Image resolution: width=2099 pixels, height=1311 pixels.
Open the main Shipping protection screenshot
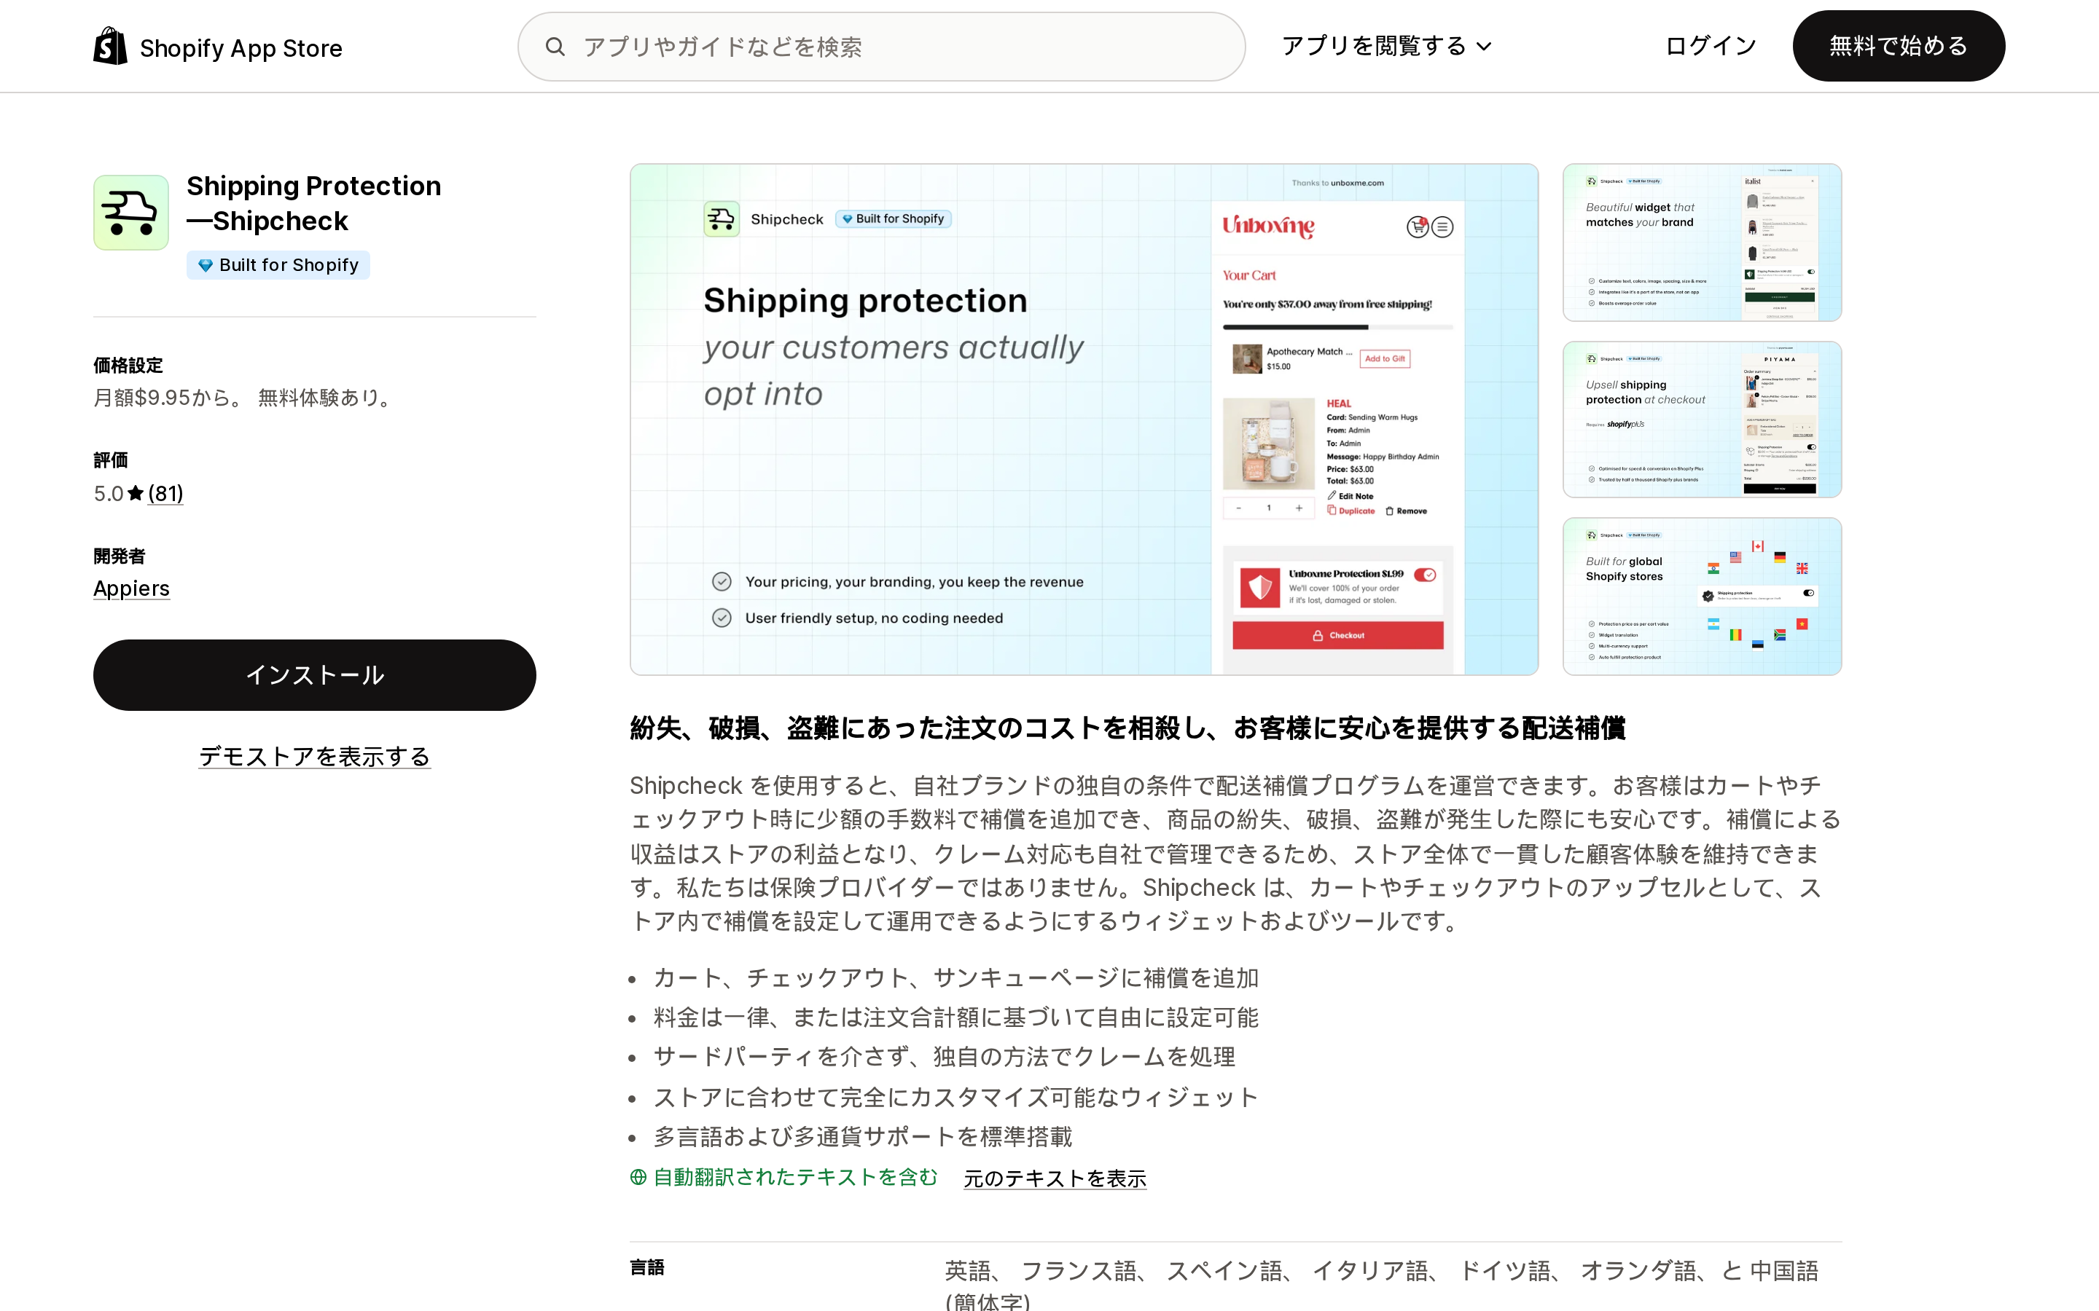[x=1084, y=420]
